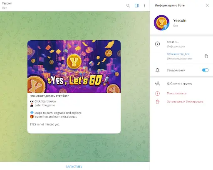Click the 'Yes it is...' info text
This screenshot has width=213, height=170.
tap(173, 42)
